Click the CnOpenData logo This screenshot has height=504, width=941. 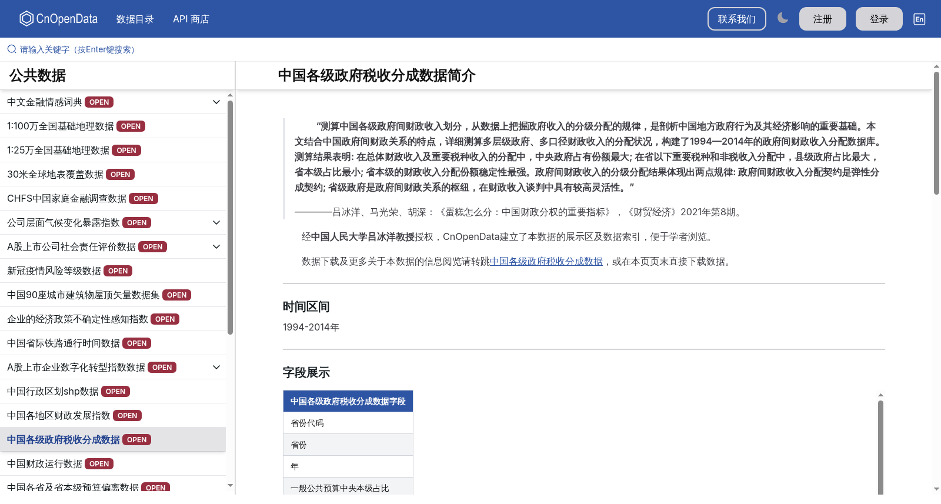point(58,19)
